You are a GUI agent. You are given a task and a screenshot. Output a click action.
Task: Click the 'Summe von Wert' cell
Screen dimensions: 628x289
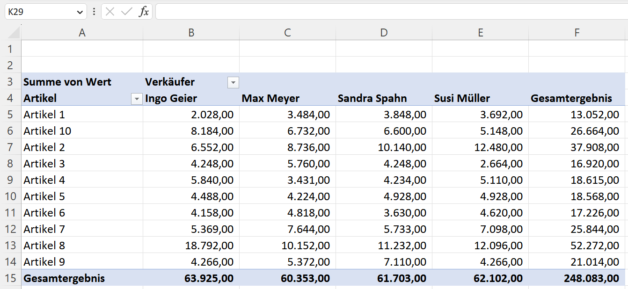coord(82,82)
